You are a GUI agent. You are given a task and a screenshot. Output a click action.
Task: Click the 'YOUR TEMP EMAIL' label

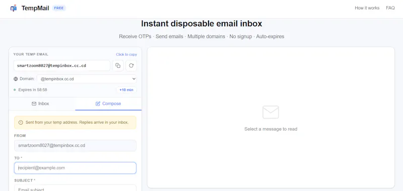[x=31, y=54]
